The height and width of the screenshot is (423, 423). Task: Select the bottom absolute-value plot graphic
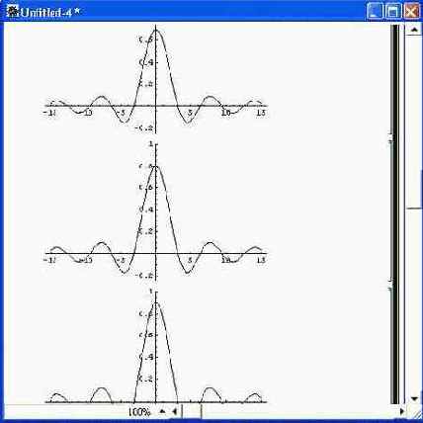pos(155,346)
